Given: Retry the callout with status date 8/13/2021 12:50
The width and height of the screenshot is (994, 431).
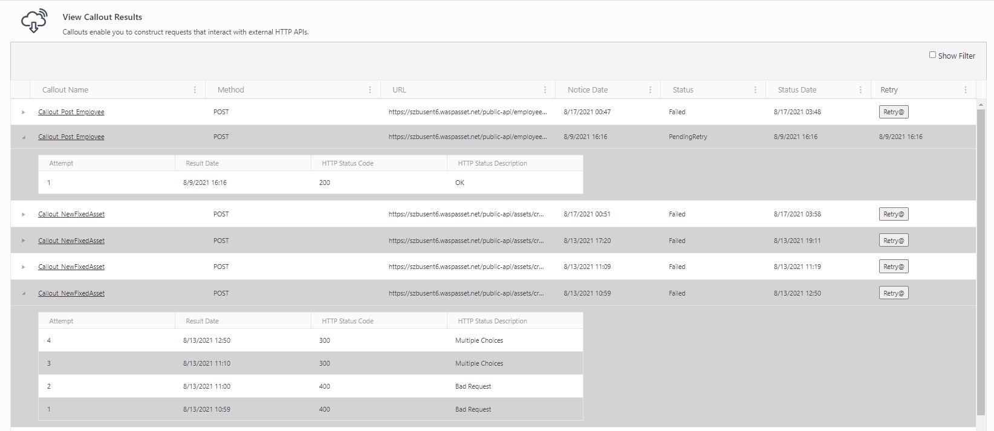Looking at the screenshot, I should [x=894, y=293].
